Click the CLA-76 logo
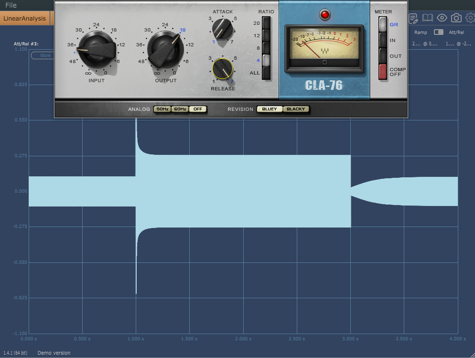The image size is (475, 358). 324,86
